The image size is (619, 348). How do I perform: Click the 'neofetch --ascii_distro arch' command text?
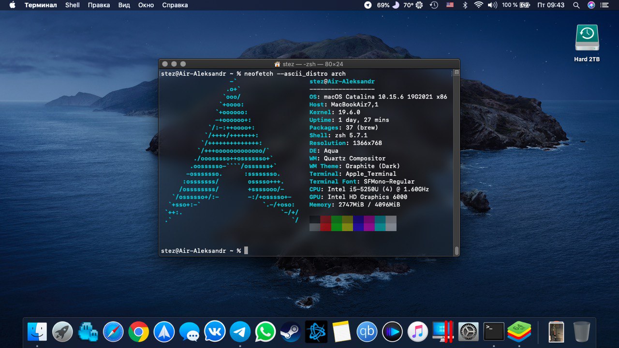coord(295,73)
